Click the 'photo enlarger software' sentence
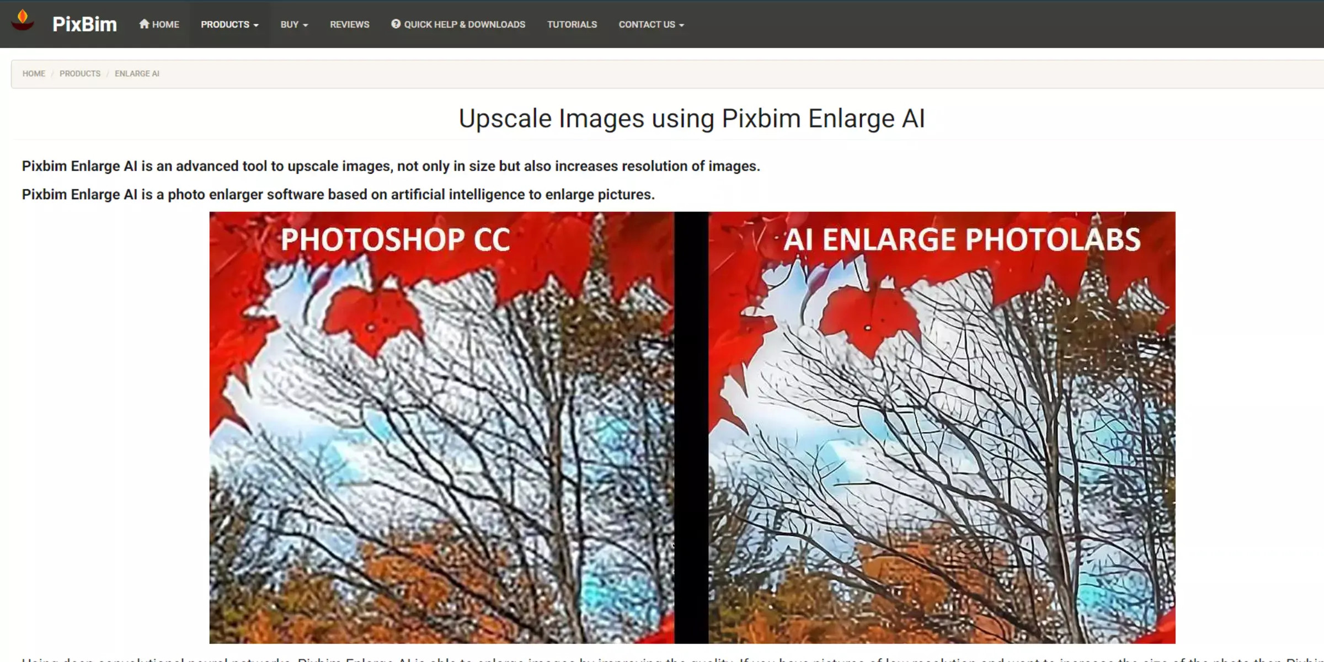This screenshot has width=1324, height=662. click(x=338, y=194)
